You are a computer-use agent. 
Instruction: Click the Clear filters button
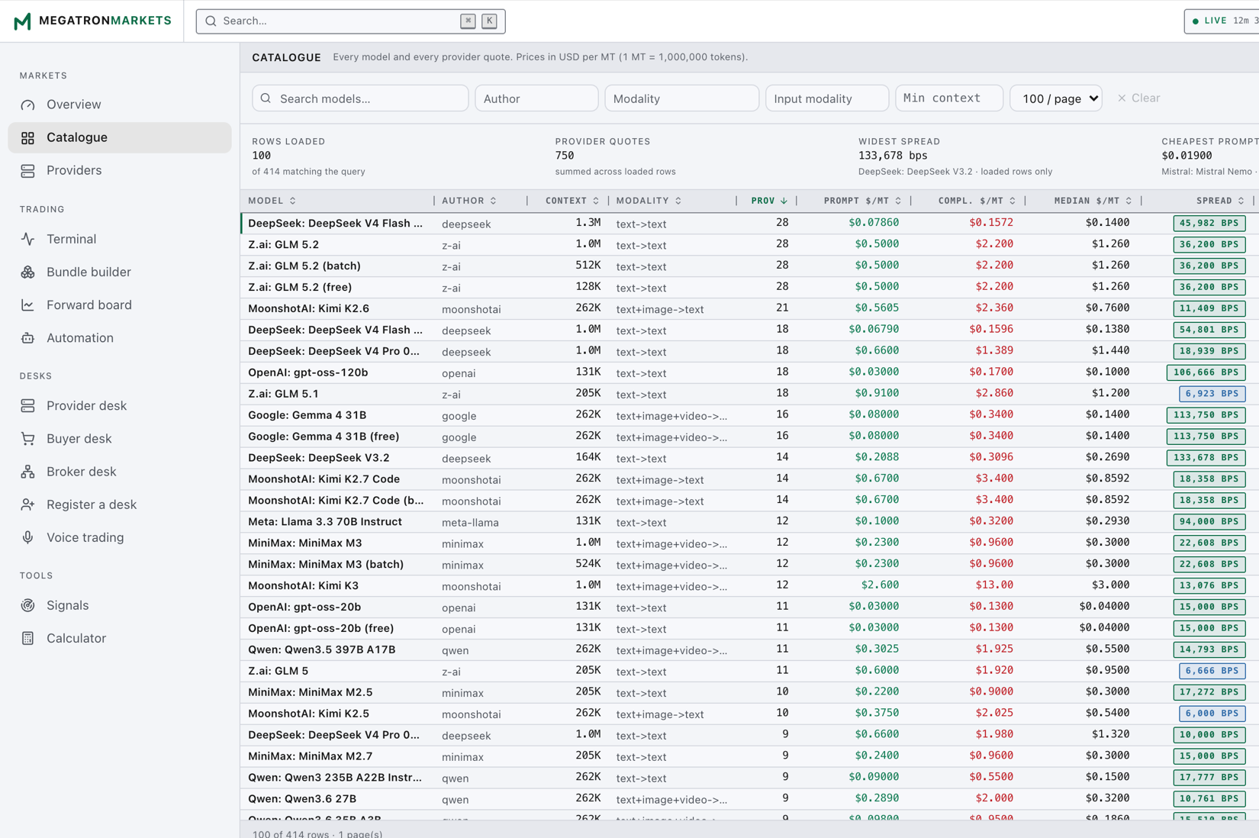(x=1138, y=98)
